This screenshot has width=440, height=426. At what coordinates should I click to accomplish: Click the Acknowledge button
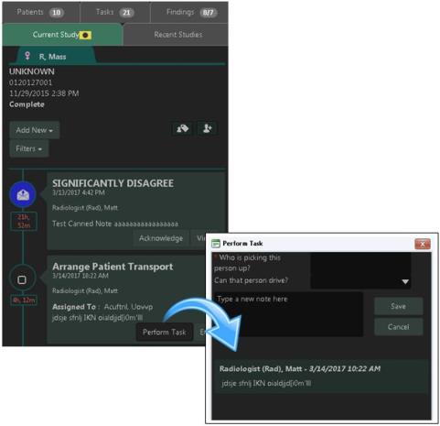[161, 238]
